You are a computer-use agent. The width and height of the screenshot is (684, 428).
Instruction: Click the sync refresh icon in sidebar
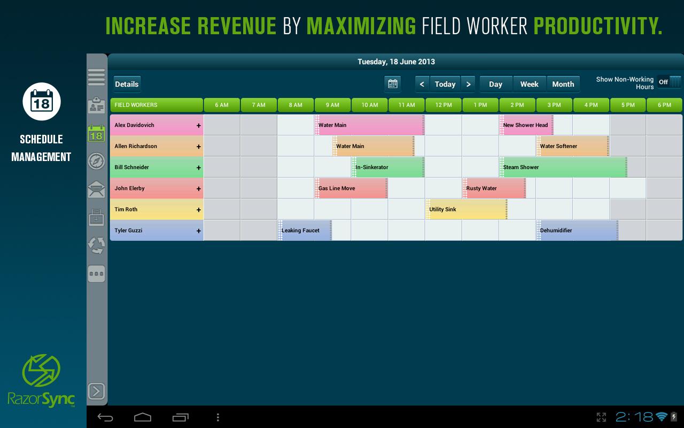[x=96, y=245]
